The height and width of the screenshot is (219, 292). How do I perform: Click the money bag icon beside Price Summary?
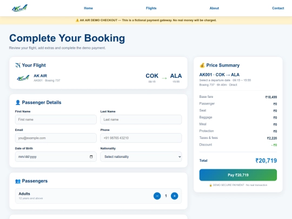(x=202, y=65)
